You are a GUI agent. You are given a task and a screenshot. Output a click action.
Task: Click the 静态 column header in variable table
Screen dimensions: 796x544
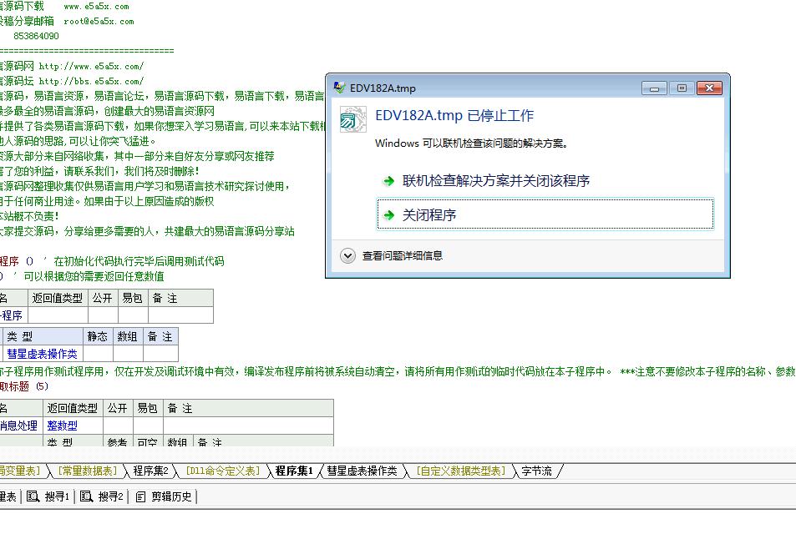pyautogui.click(x=98, y=336)
